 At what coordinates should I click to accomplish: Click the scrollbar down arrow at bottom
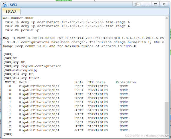[x=166, y=136]
